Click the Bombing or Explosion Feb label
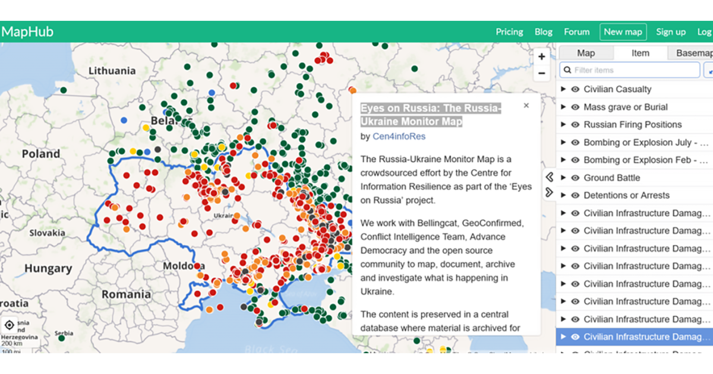The width and height of the screenshot is (713, 374). pyautogui.click(x=647, y=160)
